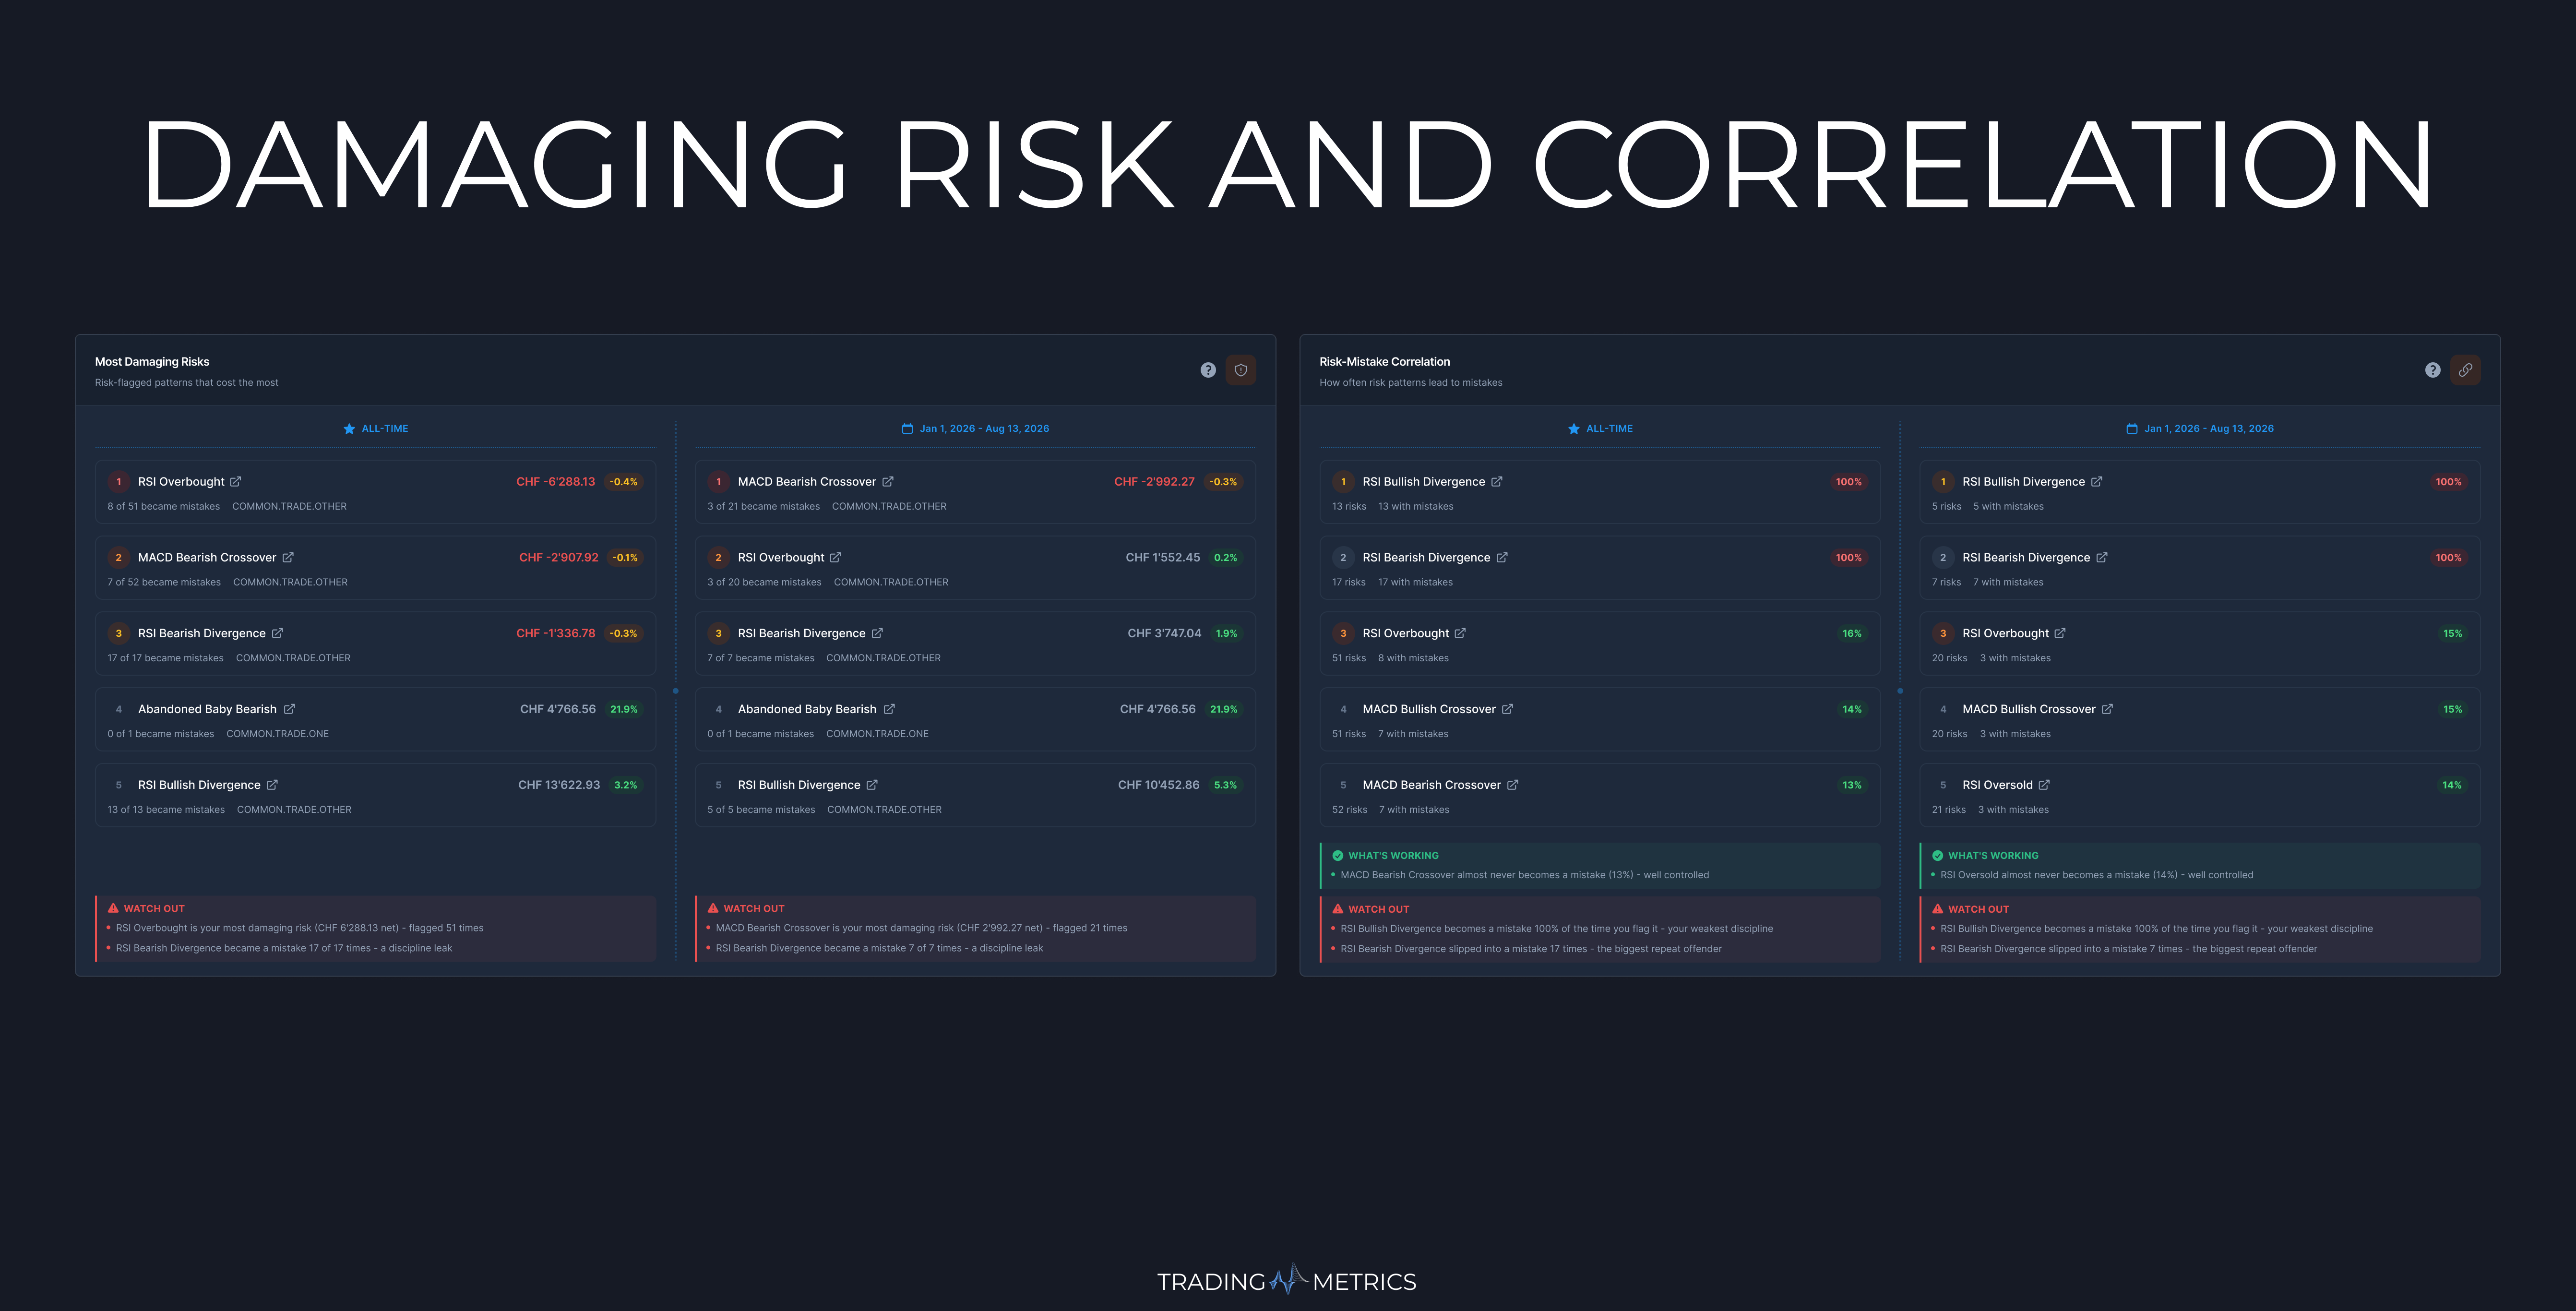The width and height of the screenshot is (2576, 1311).
Task: Open RSI Bullish Divergence link in 2026 damaging risks
Action: coord(872,785)
